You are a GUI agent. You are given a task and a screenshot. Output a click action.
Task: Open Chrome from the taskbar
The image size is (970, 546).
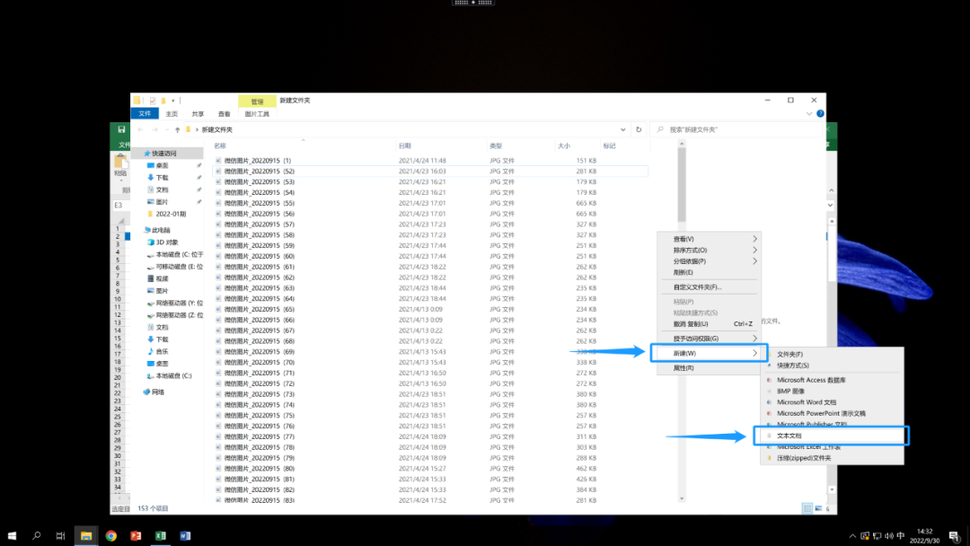110,536
